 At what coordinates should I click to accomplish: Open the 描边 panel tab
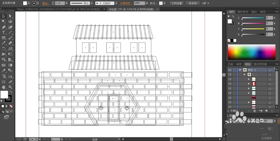(254, 12)
